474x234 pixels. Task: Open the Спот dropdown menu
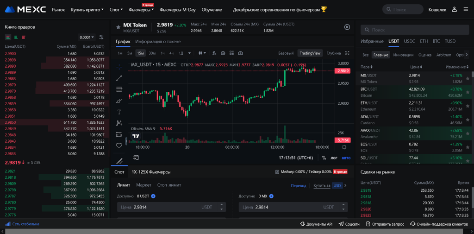117,10
